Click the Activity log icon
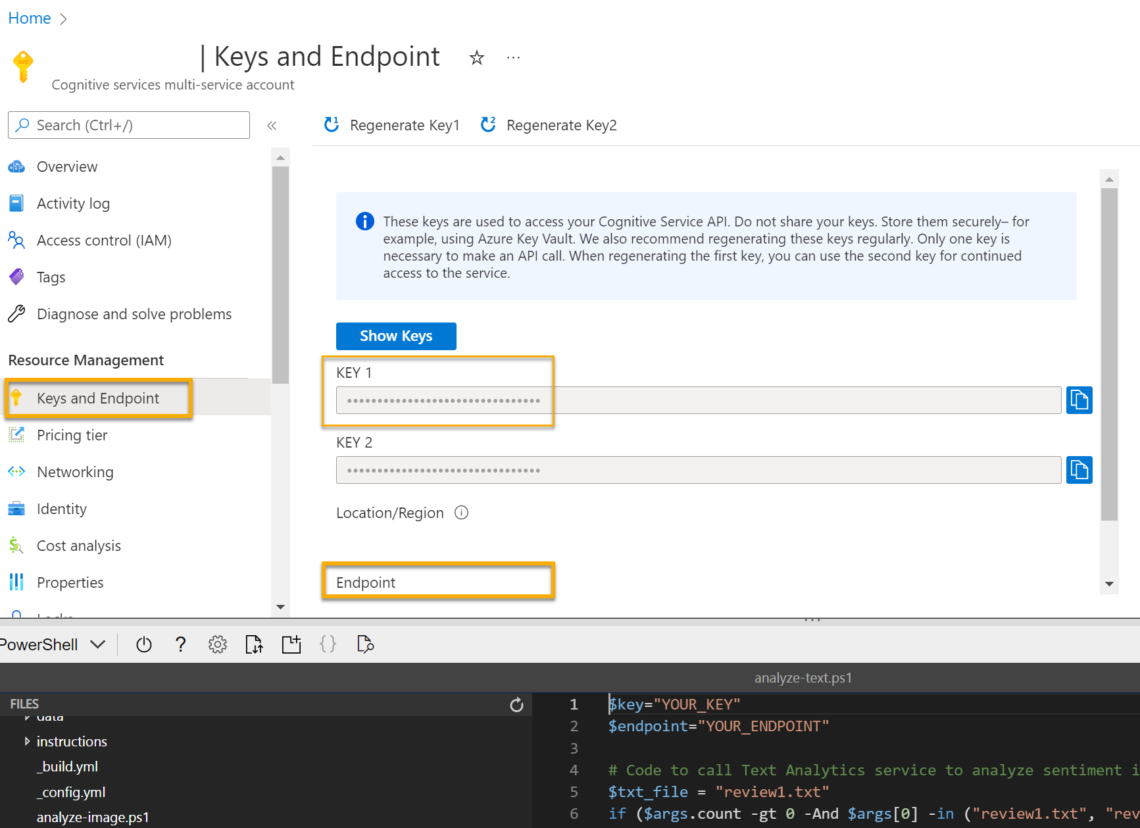 point(16,203)
